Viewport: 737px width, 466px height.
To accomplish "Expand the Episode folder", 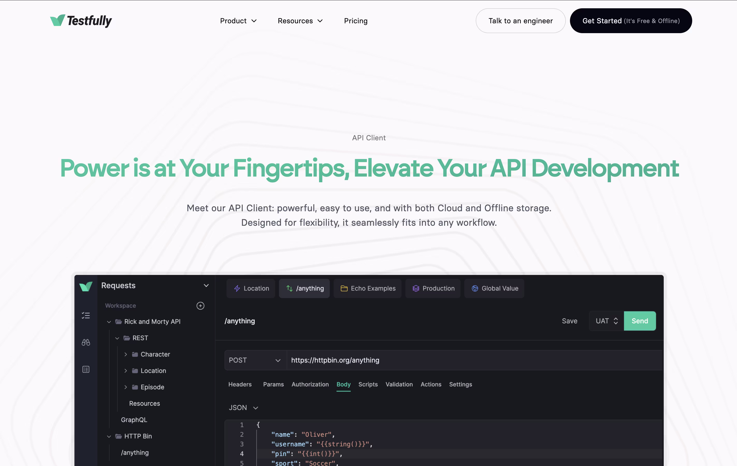I will 126,387.
